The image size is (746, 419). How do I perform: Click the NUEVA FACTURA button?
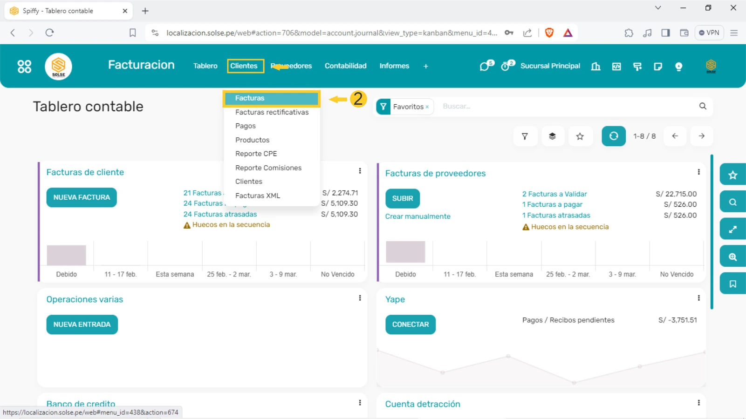82,197
